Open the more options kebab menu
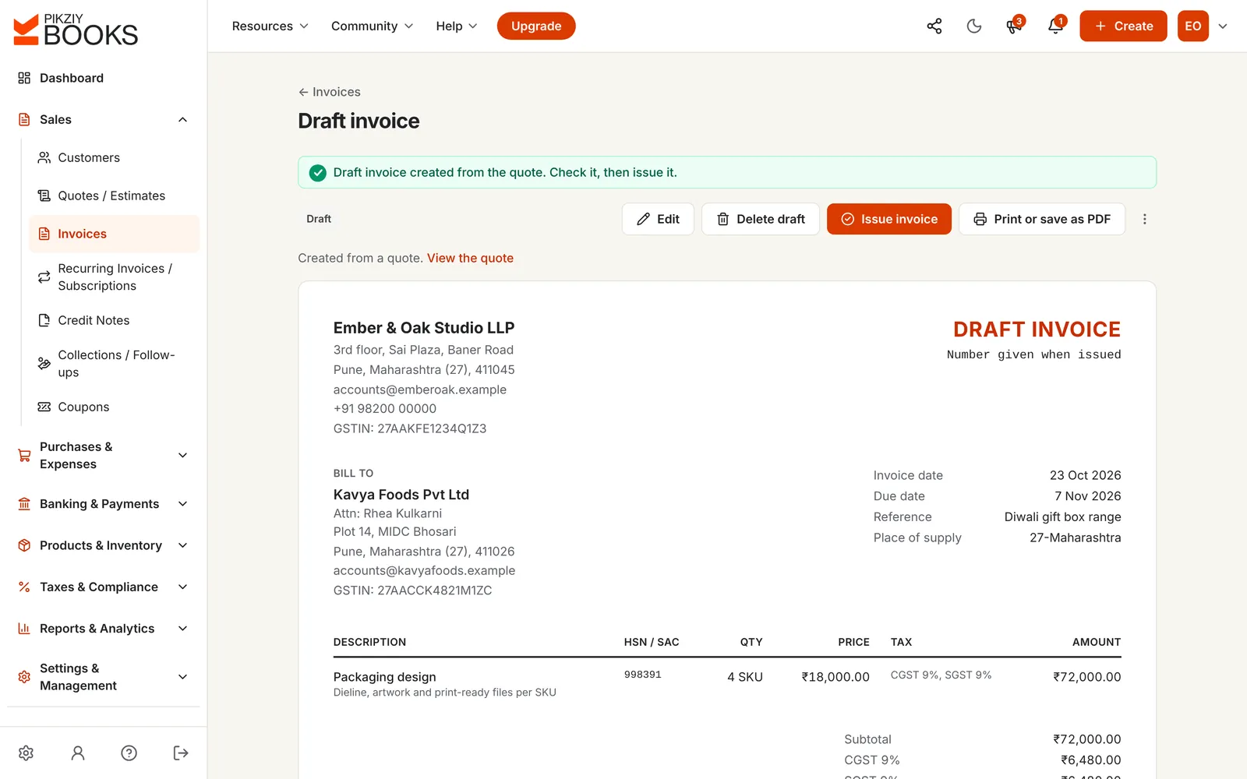The width and height of the screenshot is (1247, 779). (x=1145, y=219)
